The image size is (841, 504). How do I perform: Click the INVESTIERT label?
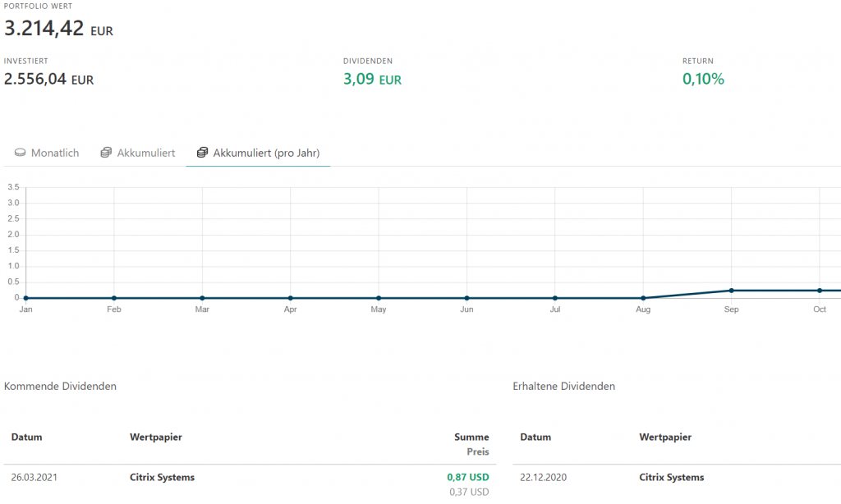(x=25, y=61)
